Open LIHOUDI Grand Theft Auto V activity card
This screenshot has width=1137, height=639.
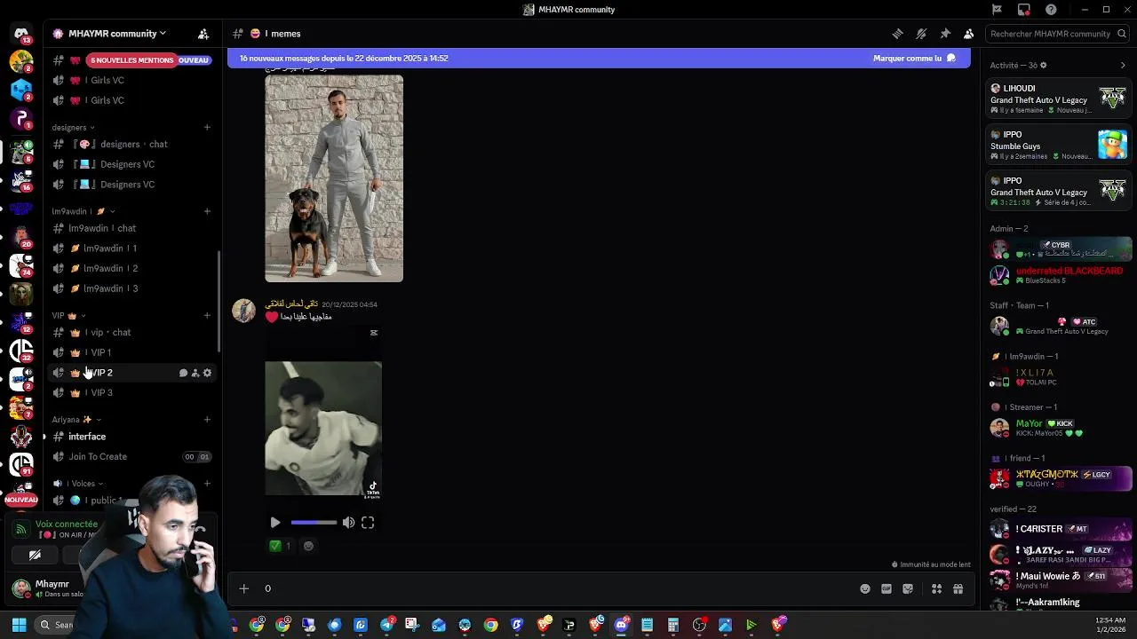[1059, 99]
